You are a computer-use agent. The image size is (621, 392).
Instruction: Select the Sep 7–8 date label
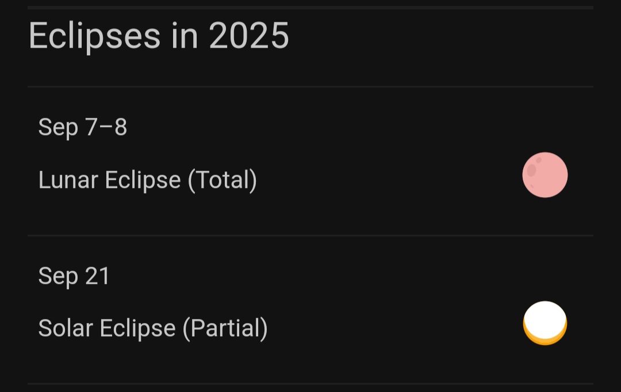pos(82,127)
